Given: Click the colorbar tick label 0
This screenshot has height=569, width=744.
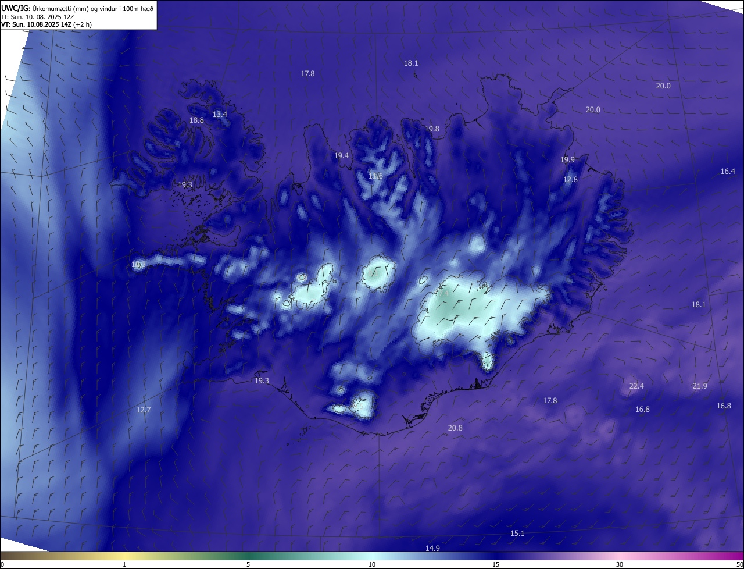Looking at the screenshot, I should point(2,564).
